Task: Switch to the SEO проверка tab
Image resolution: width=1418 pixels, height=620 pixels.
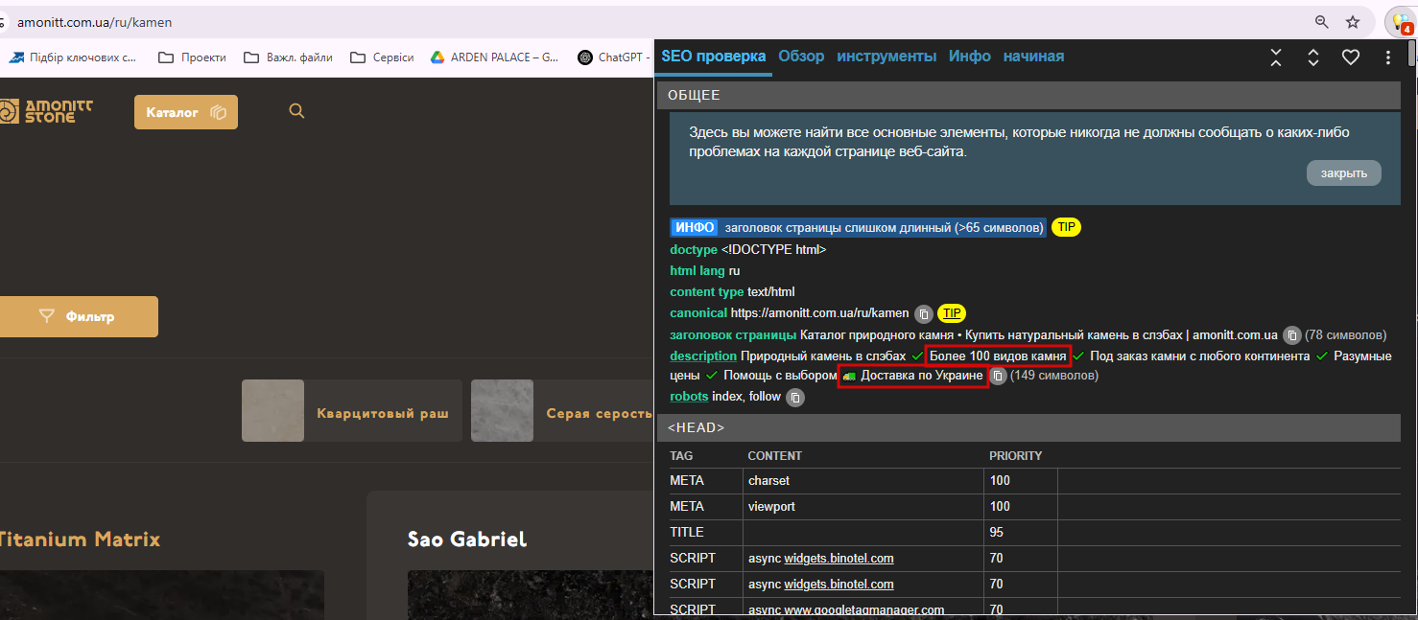Action: [714, 57]
